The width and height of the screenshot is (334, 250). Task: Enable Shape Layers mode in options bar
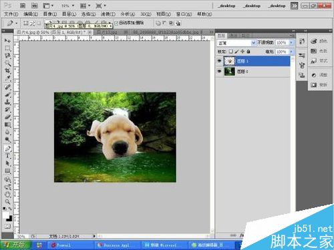coord(26,23)
